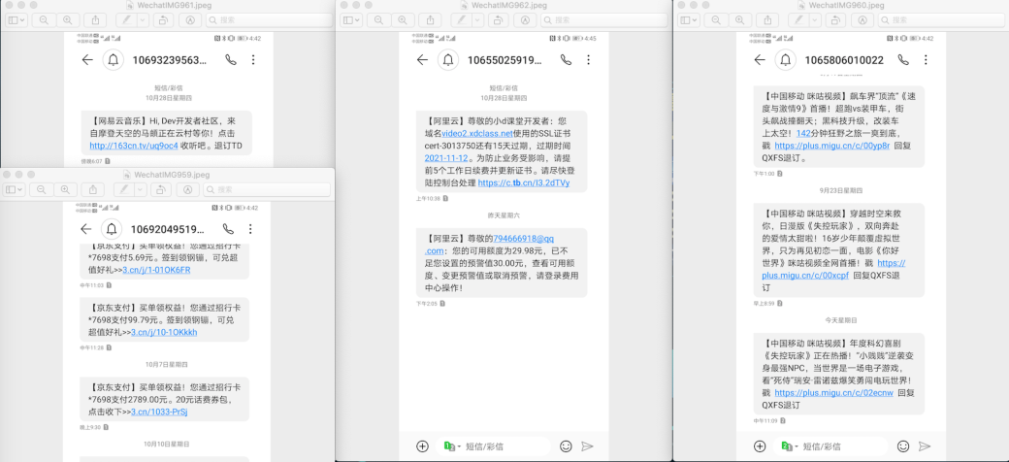Rotate the WechatIMG962 image
Viewport: 1009px width, 462px height.
tap(498, 20)
